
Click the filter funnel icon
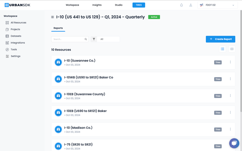pyautogui.click(x=94, y=39)
